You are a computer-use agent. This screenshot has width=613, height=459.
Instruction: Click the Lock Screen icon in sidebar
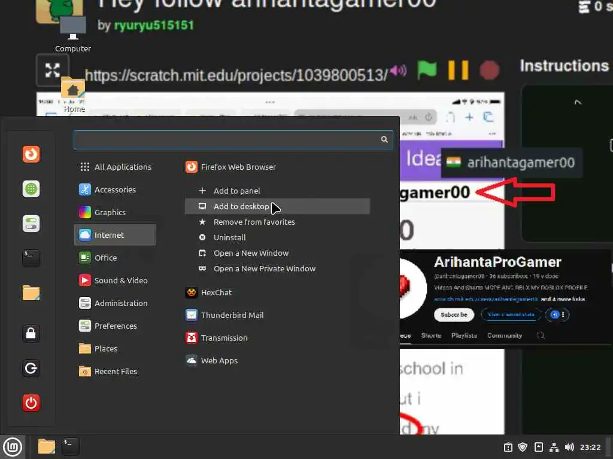coord(31,333)
